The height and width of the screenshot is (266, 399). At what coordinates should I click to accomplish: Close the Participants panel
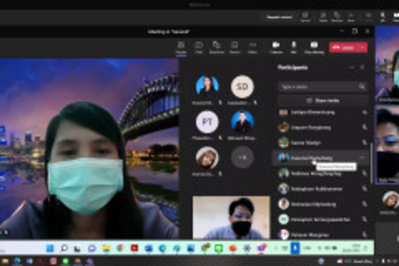pyautogui.click(x=363, y=68)
